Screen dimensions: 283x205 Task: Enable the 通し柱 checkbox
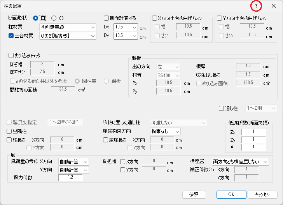[x=222, y=108]
